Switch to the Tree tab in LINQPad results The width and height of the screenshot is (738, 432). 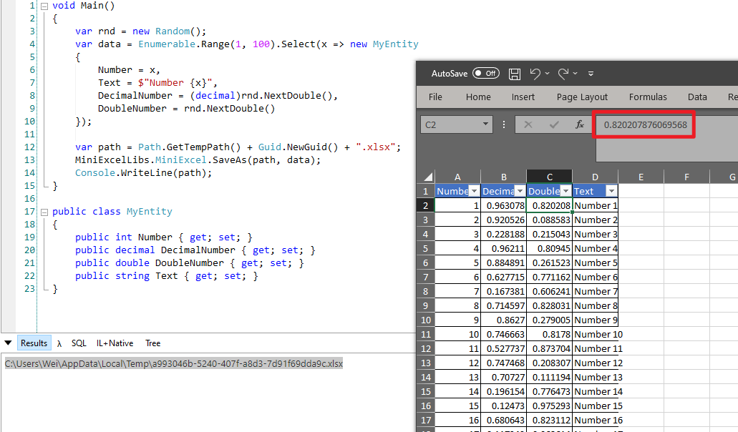tap(152, 343)
